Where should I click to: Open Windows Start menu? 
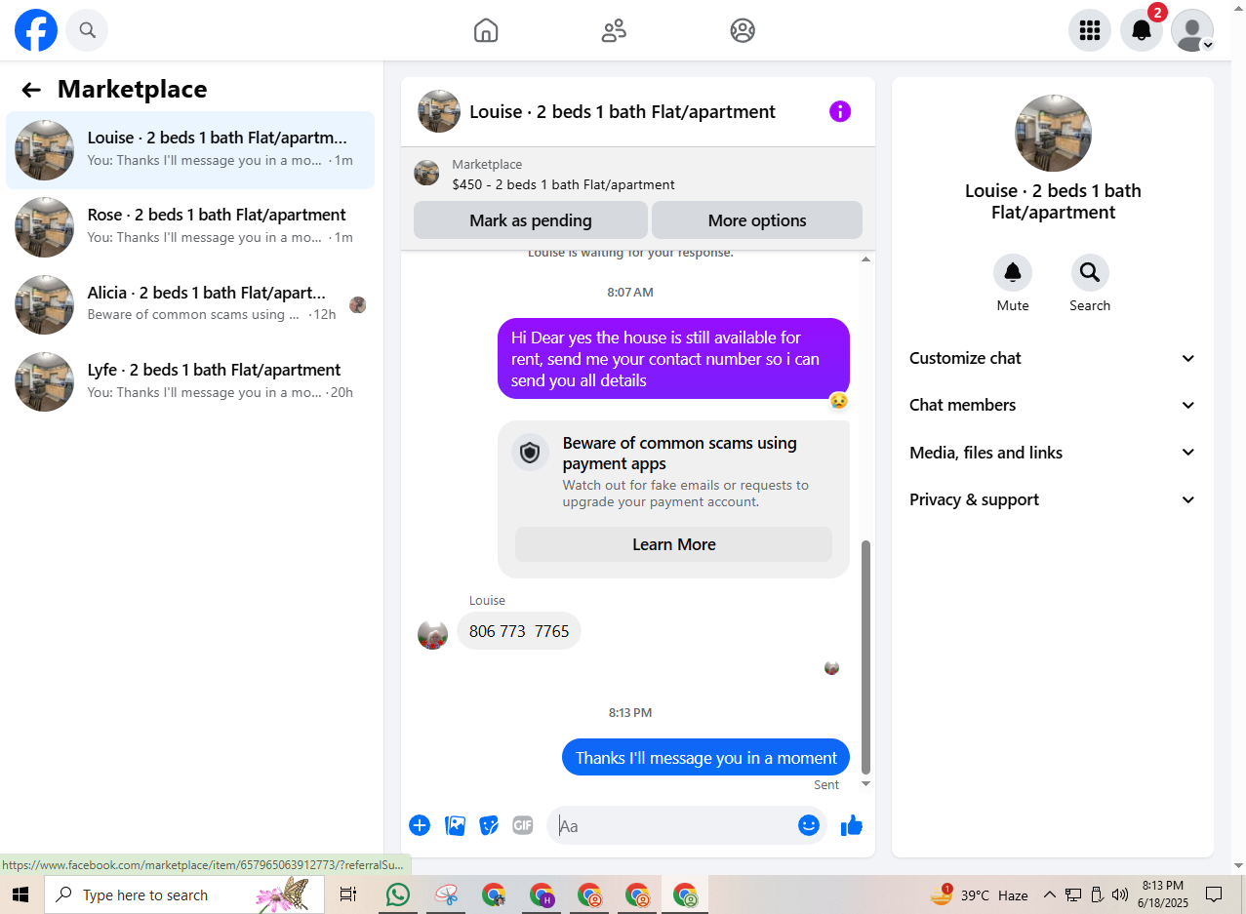(20, 894)
